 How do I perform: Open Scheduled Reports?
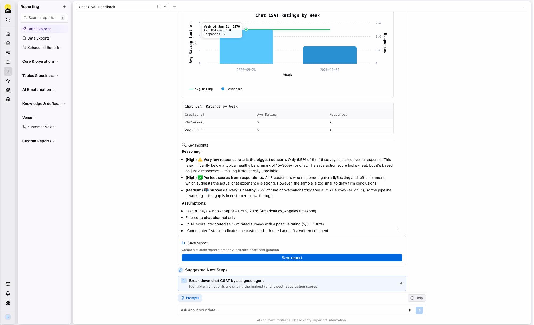click(44, 48)
